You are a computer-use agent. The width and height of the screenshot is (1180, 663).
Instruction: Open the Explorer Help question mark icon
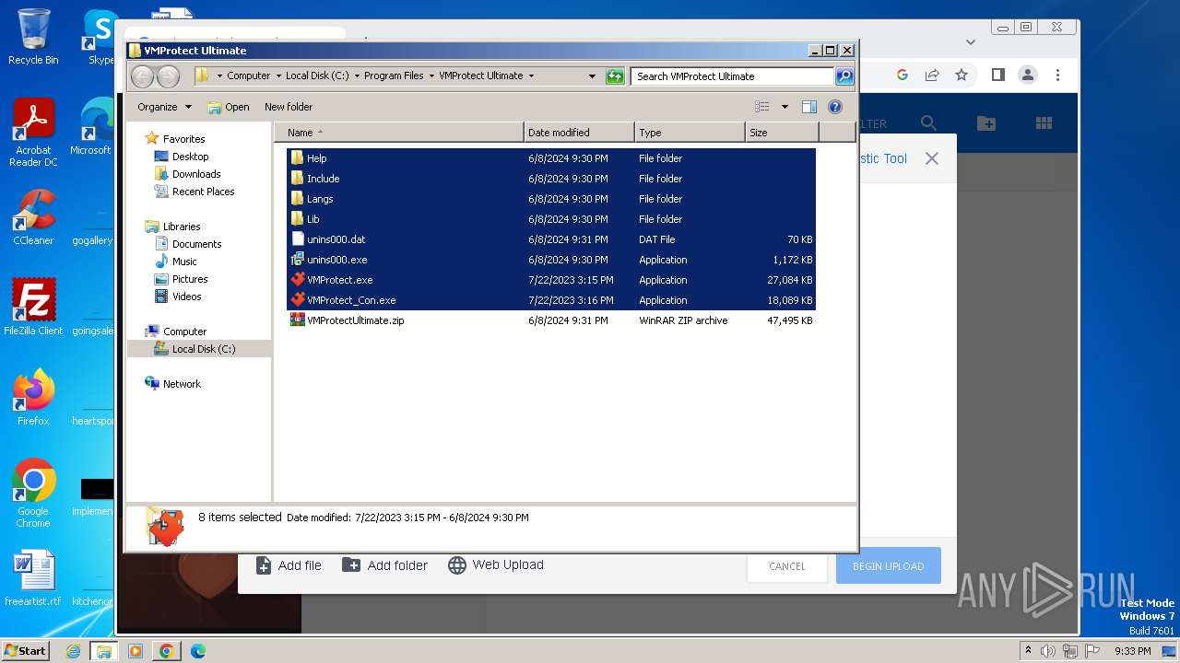(x=835, y=107)
